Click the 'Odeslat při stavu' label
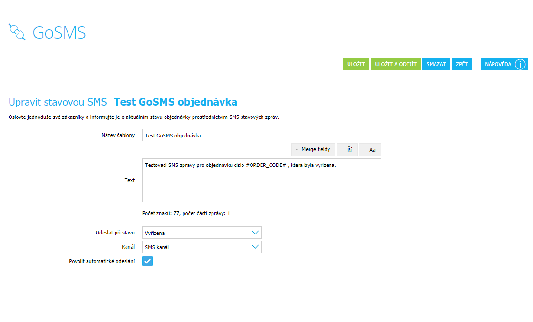Viewport: 533px width, 322px height. click(x=115, y=233)
